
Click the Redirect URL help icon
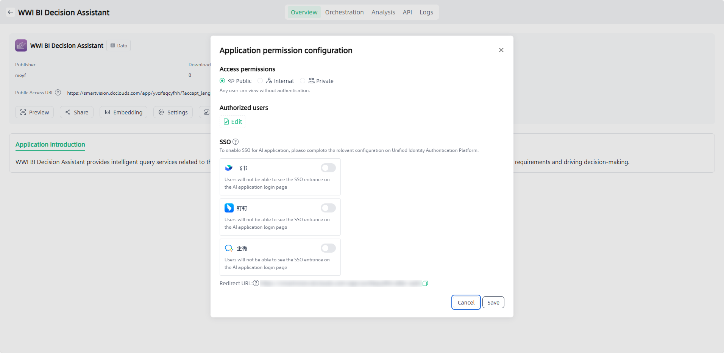256,283
